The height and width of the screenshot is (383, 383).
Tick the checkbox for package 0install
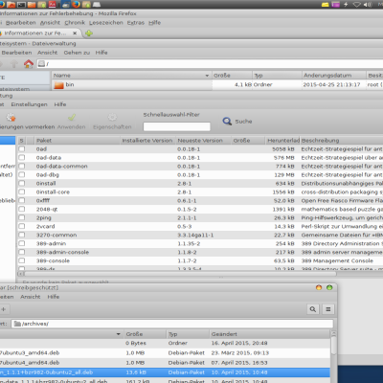(22, 184)
